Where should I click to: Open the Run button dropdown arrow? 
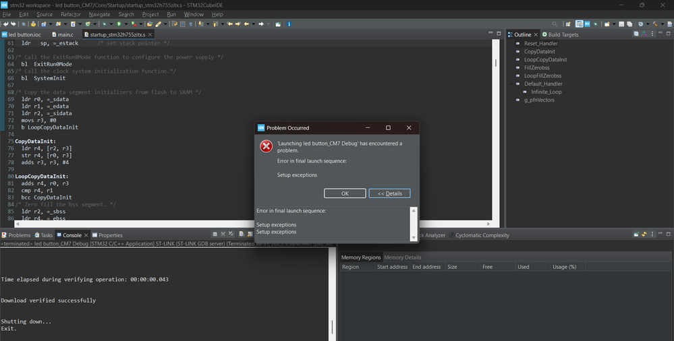click(x=126, y=24)
